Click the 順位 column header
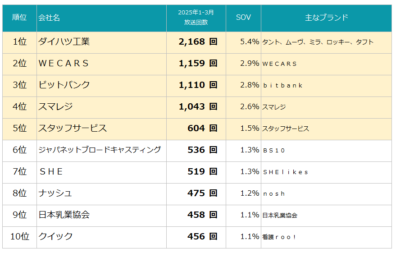This screenshot has height=253, width=396. click(19, 18)
